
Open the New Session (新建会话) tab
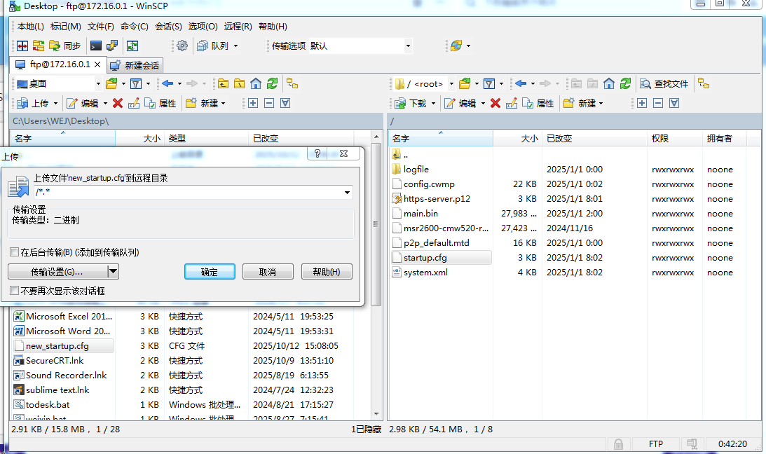[135, 65]
